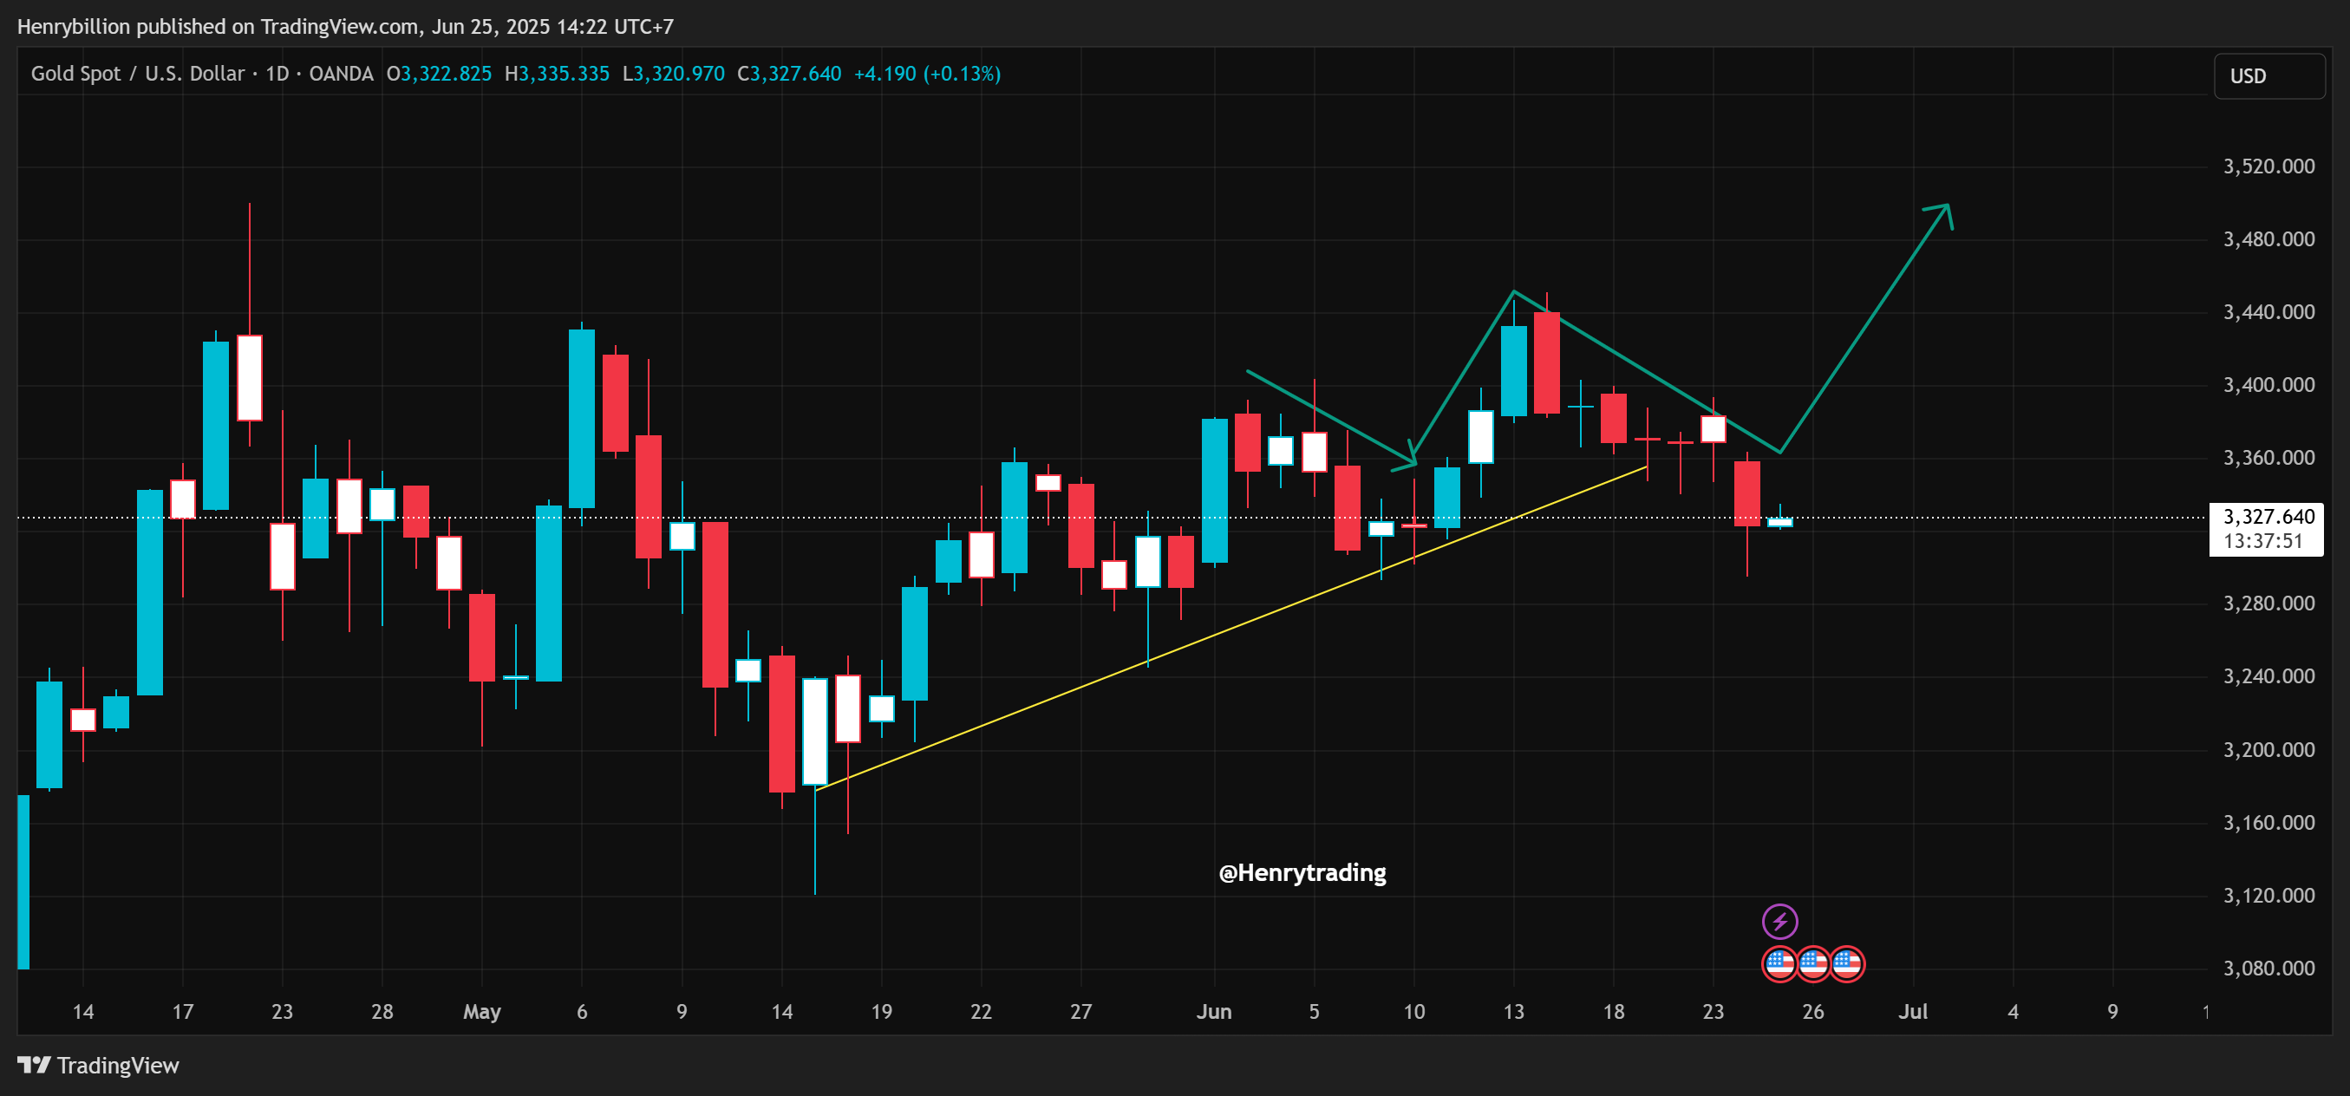Click the change value +4.190 (+0.13%)
The image size is (2350, 1096).
click(927, 73)
